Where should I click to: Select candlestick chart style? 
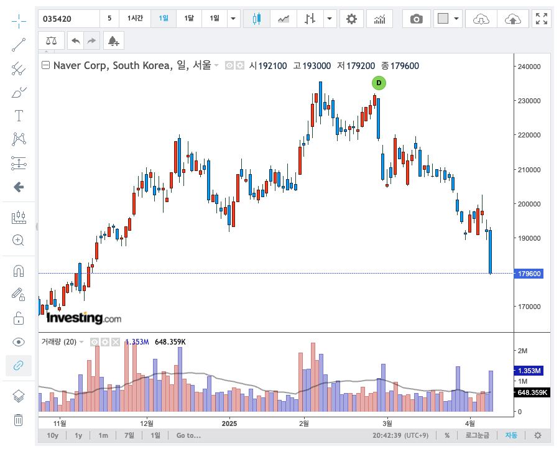(257, 19)
